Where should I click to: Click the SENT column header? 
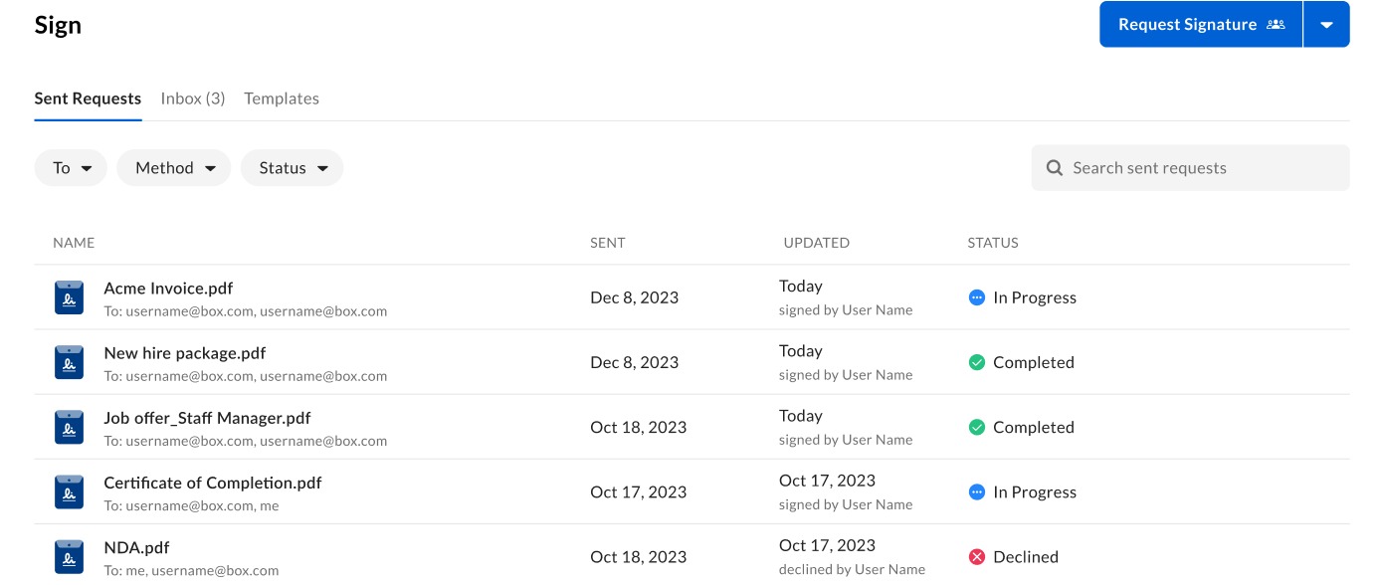click(607, 243)
